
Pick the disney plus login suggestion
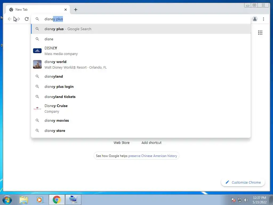141,86
